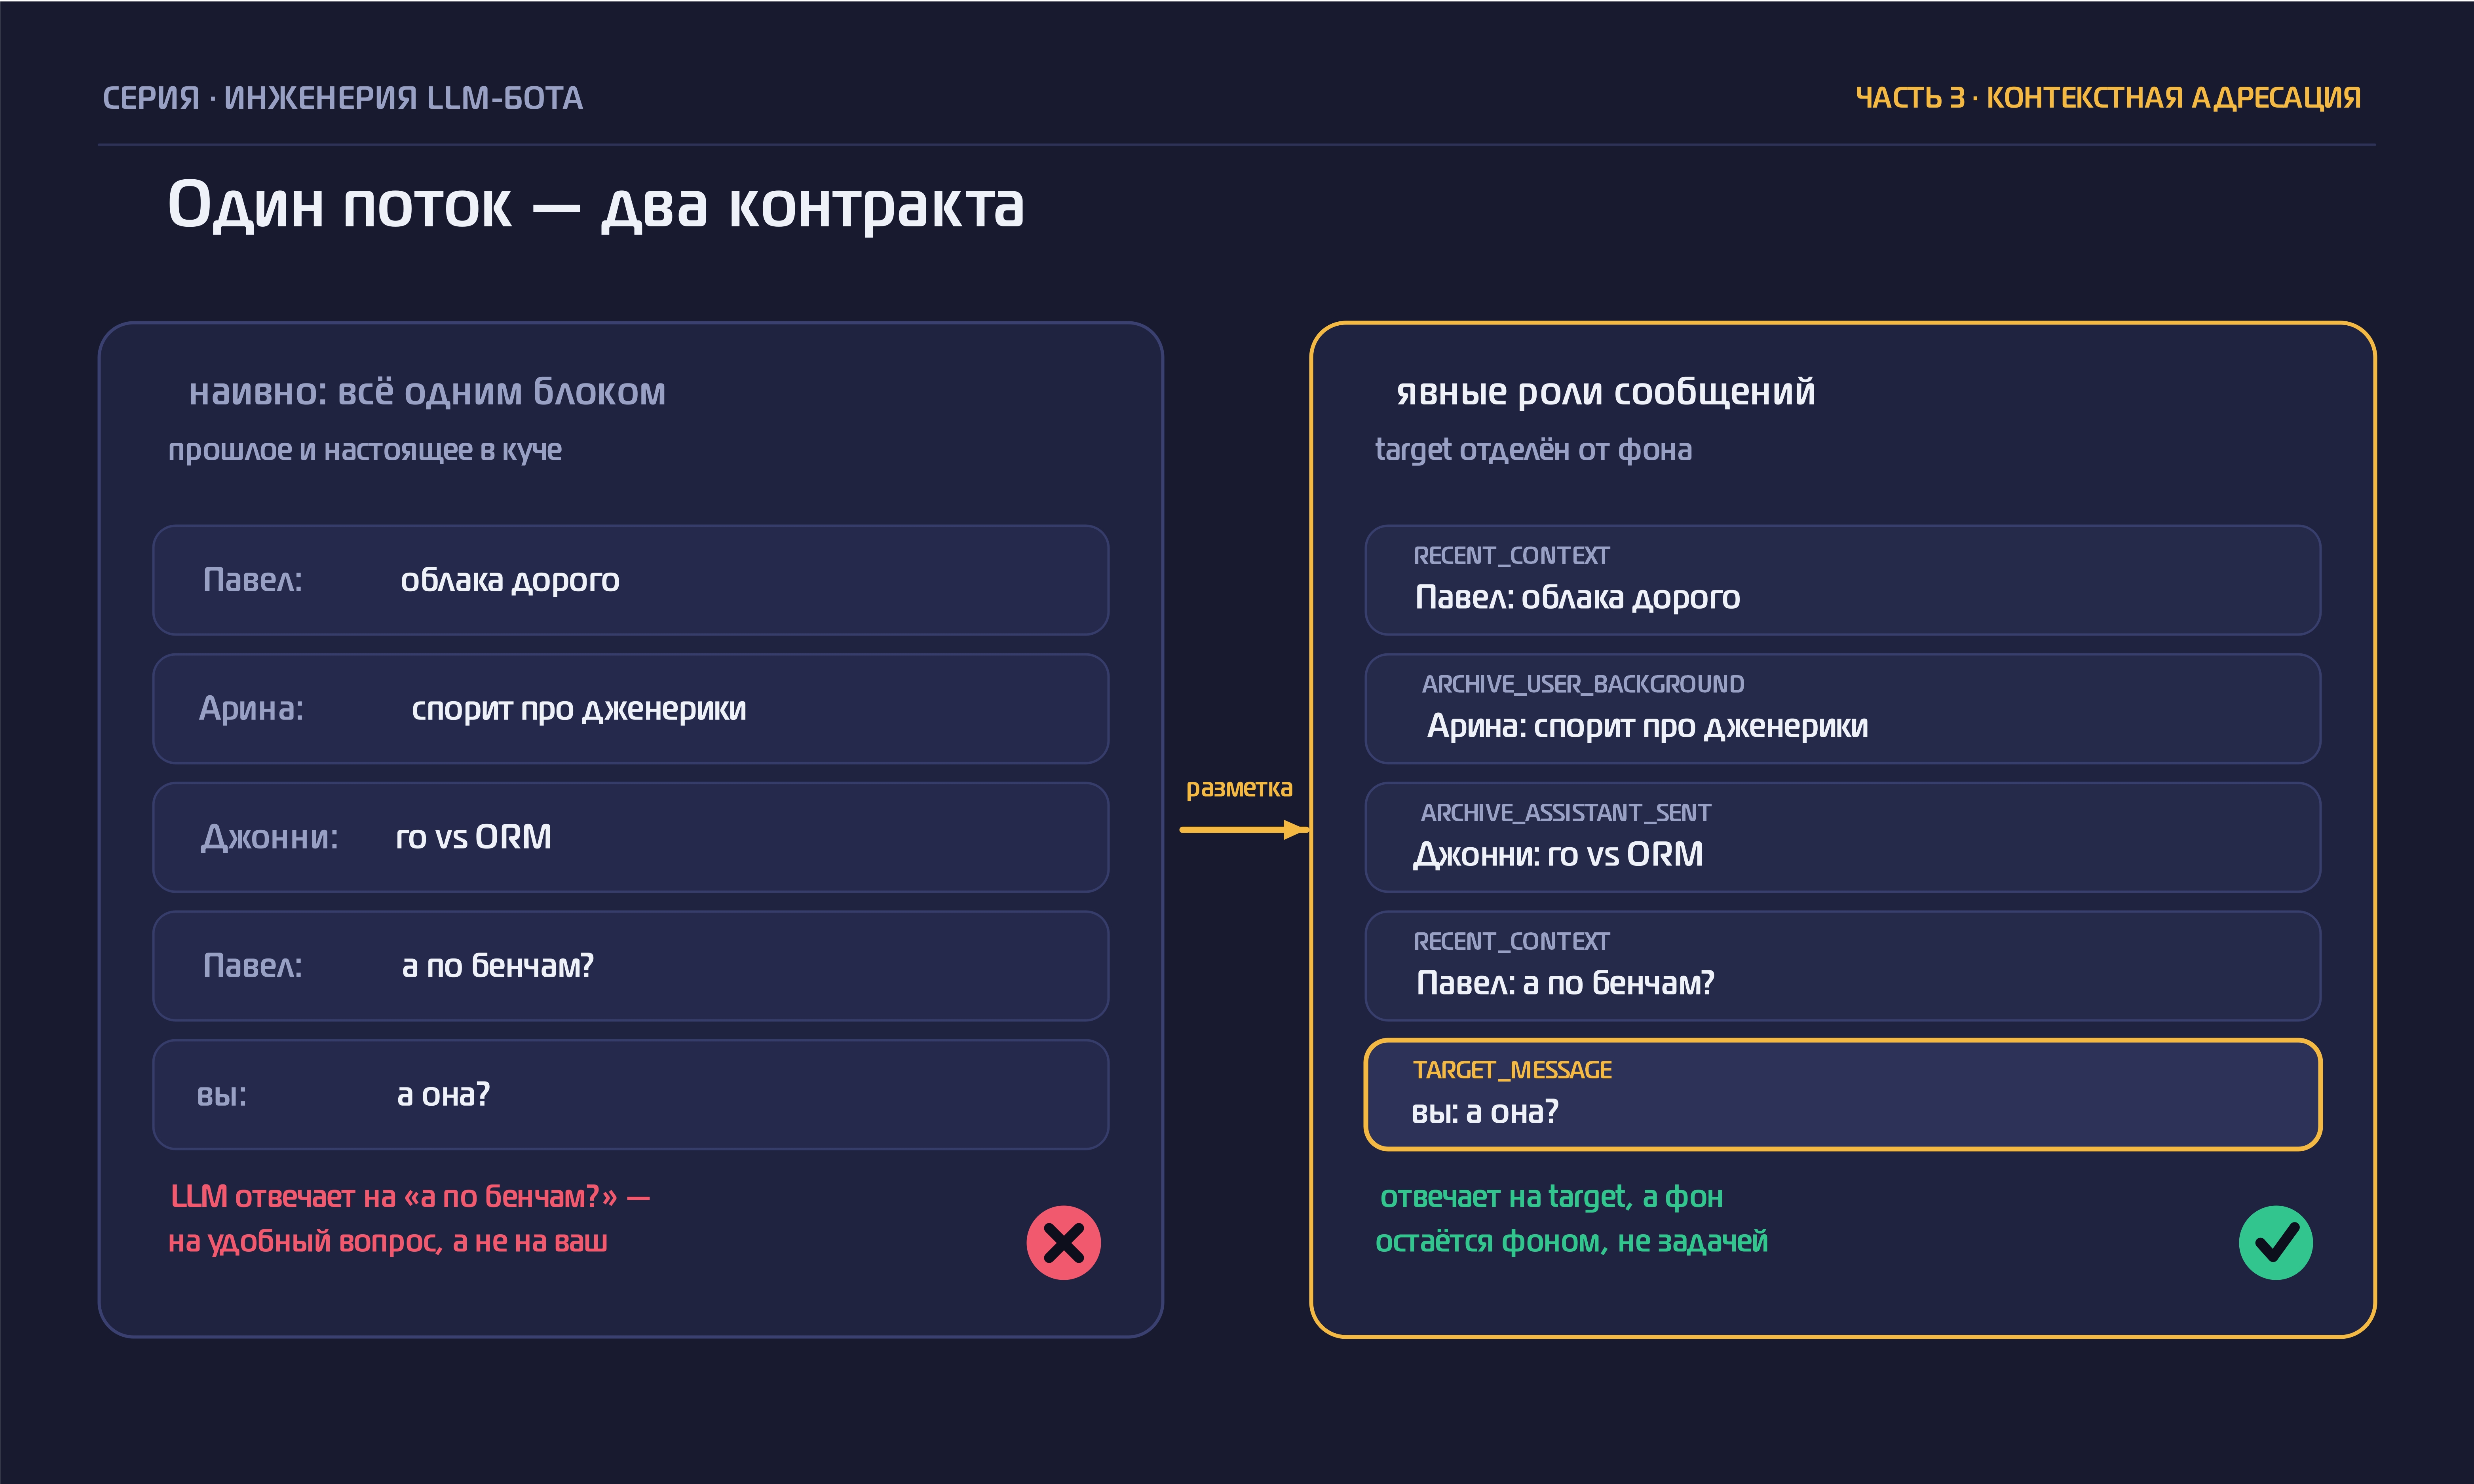Select "Арина: спорит про дженерики" under ARCHIVE_USER_BACKGROUND
This screenshot has width=2474, height=1484.
(1647, 726)
